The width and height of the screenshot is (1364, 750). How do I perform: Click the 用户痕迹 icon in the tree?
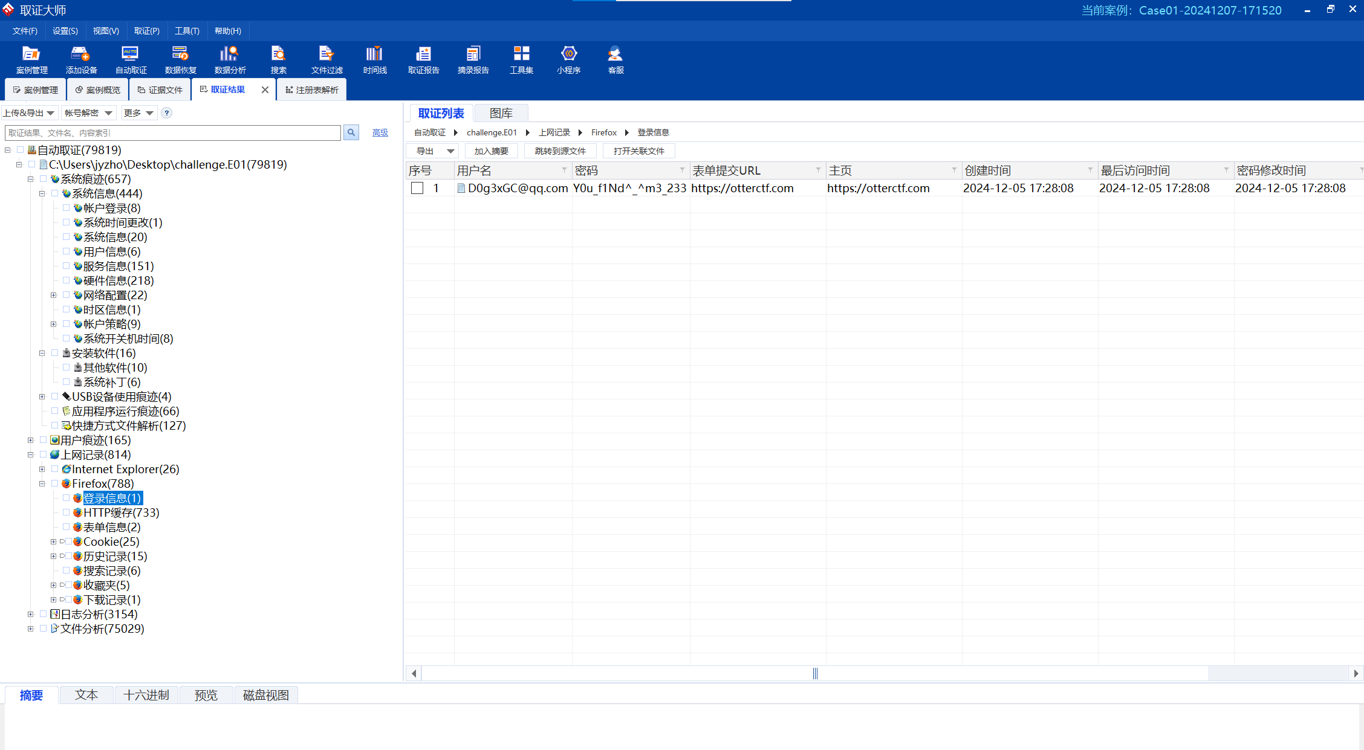(55, 440)
